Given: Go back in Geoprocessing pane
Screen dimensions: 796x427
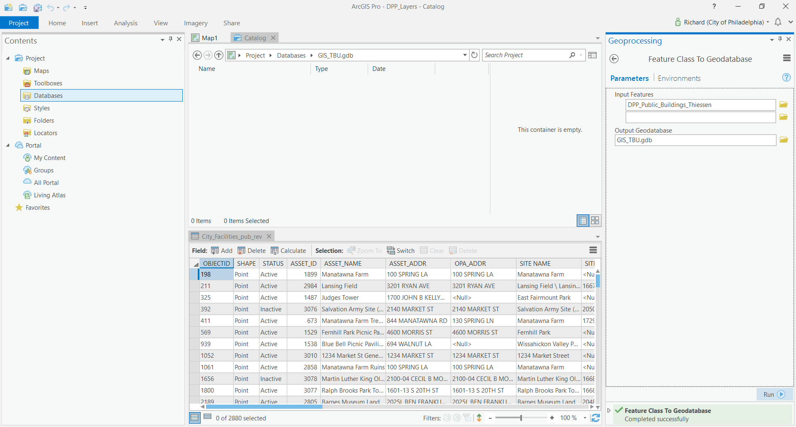Looking at the screenshot, I should pos(614,59).
